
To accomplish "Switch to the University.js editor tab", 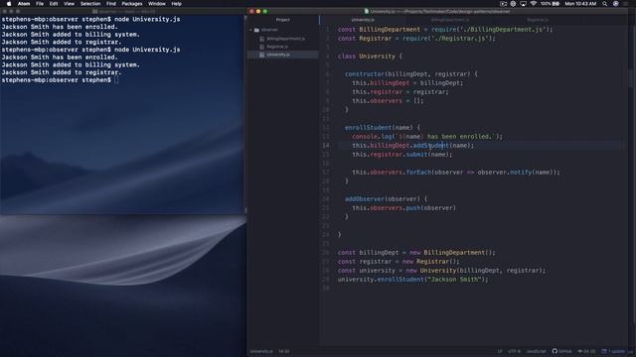I will (363, 20).
